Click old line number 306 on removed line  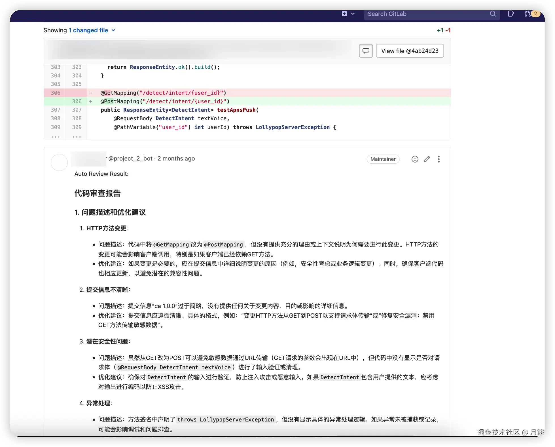point(56,93)
